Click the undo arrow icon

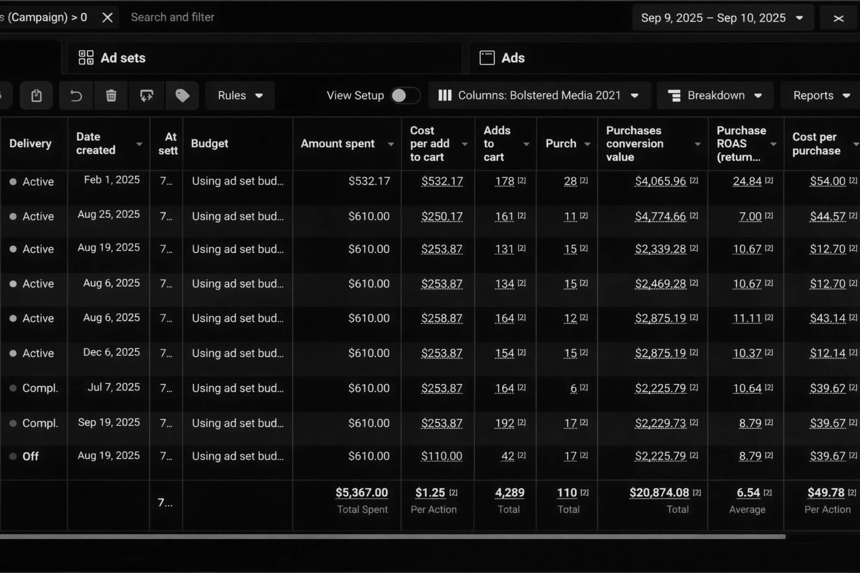pos(76,96)
